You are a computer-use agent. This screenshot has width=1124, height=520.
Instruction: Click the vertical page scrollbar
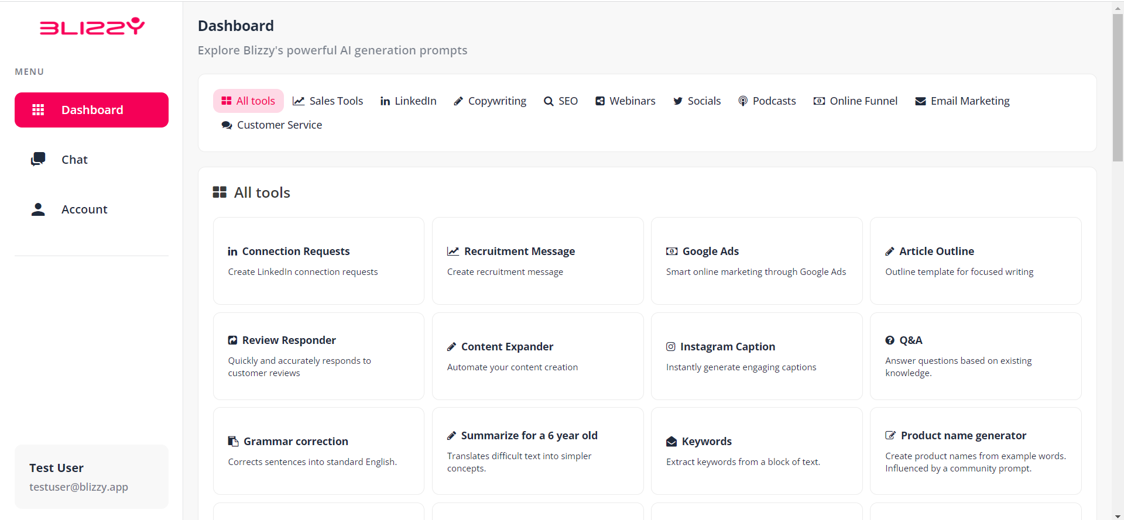(1118, 88)
